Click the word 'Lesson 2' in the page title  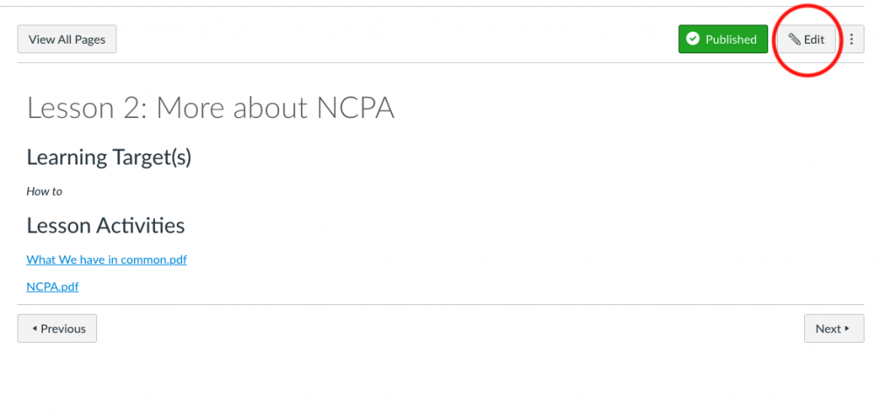pyautogui.click(x=80, y=108)
